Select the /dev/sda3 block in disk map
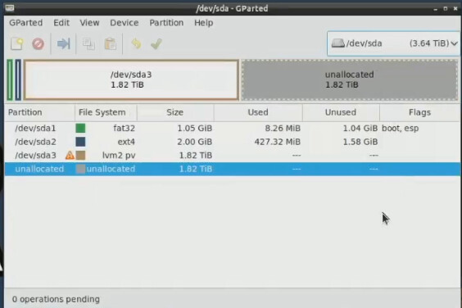Viewport: 462px width, 308px height. point(131,80)
